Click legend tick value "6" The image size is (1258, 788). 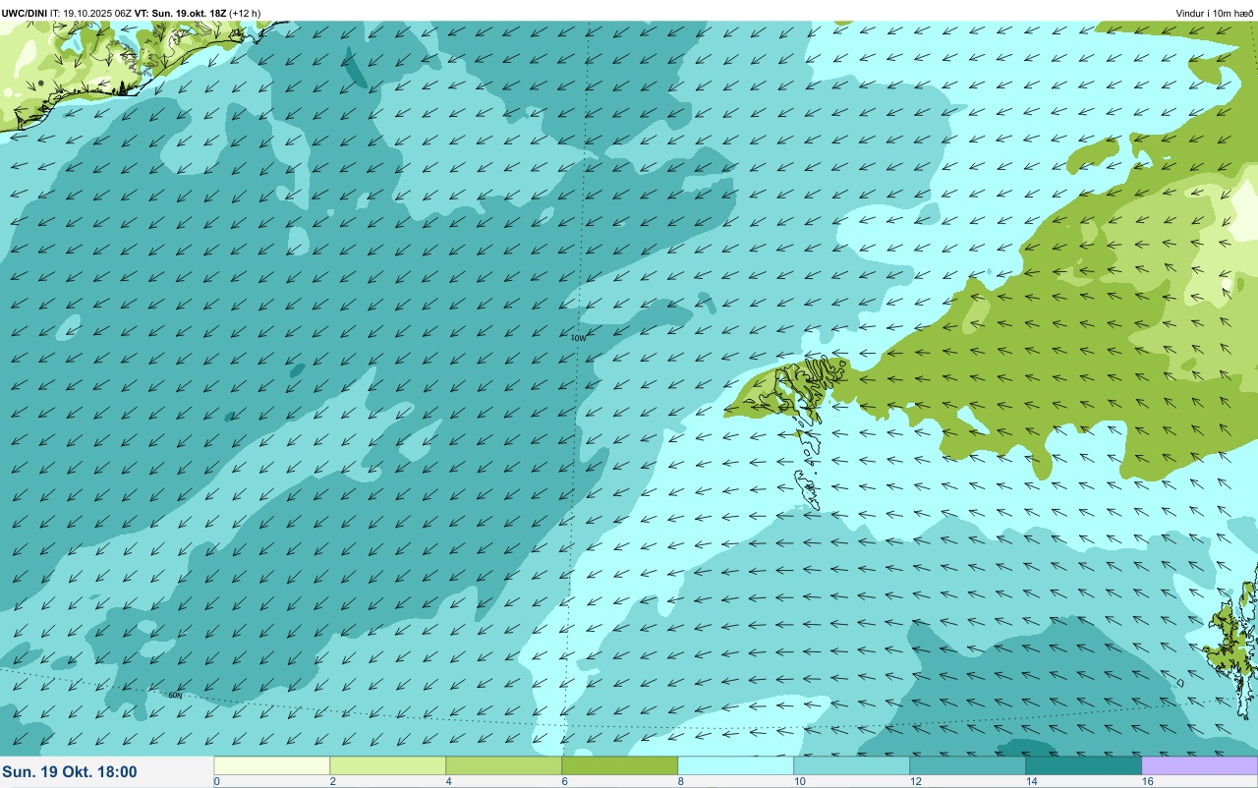pos(564,781)
